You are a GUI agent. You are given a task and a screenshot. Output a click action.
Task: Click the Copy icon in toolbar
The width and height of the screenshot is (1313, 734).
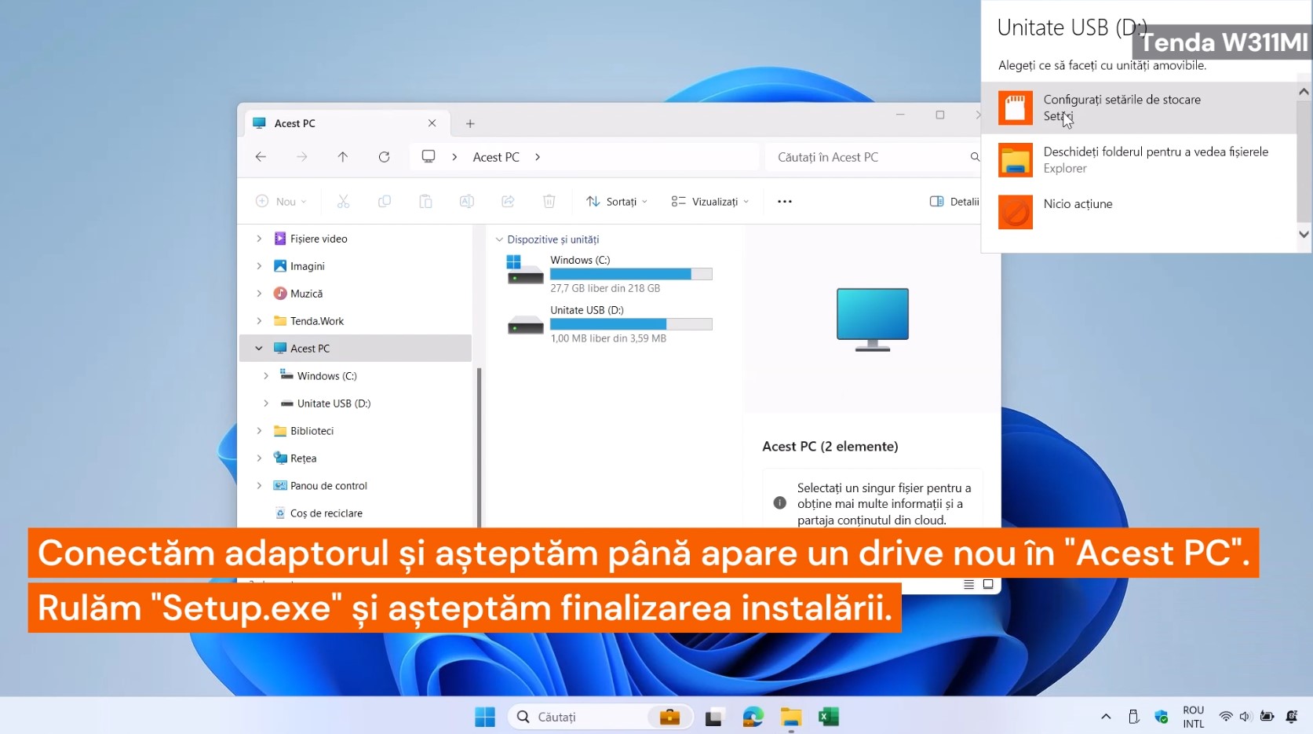click(385, 202)
